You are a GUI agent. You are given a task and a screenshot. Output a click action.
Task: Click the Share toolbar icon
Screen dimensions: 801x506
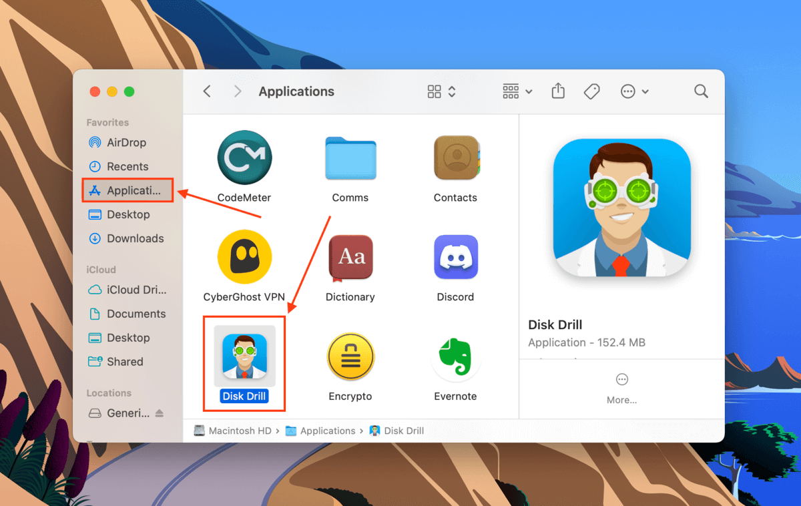pos(558,91)
